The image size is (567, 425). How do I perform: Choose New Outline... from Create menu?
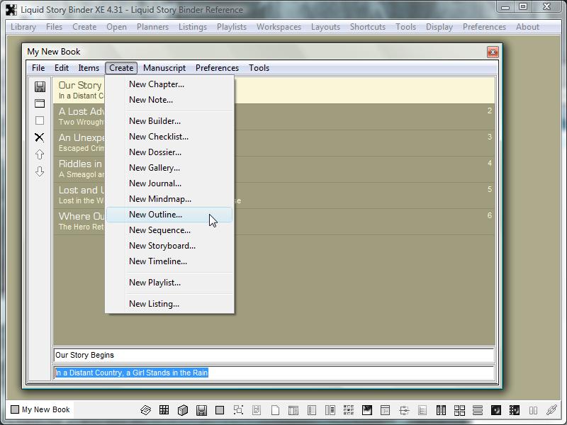coord(155,215)
